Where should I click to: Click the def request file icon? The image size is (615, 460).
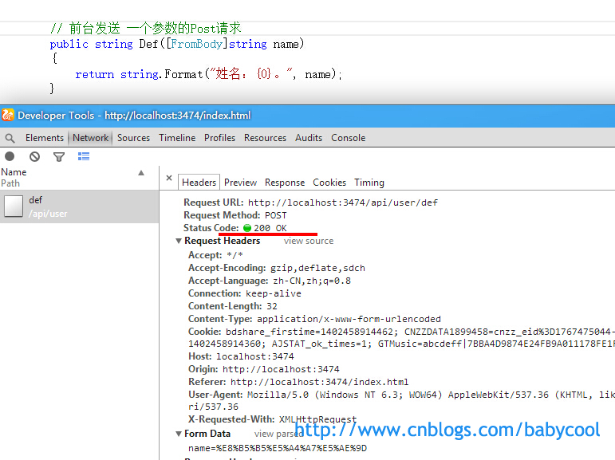[x=14, y=206]
